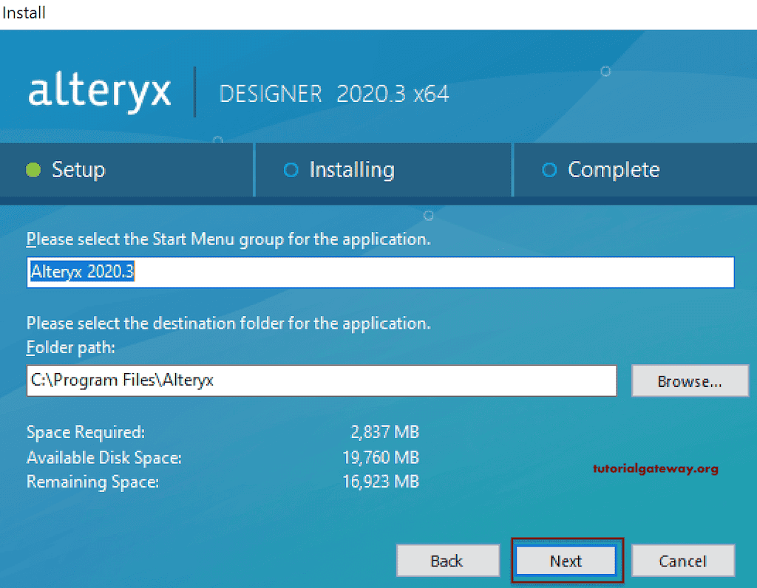Click the Back button
This screenshot has width=757, height=588.
[447, 561]
